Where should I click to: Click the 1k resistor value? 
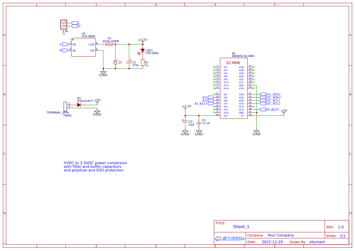coord(146,66)
